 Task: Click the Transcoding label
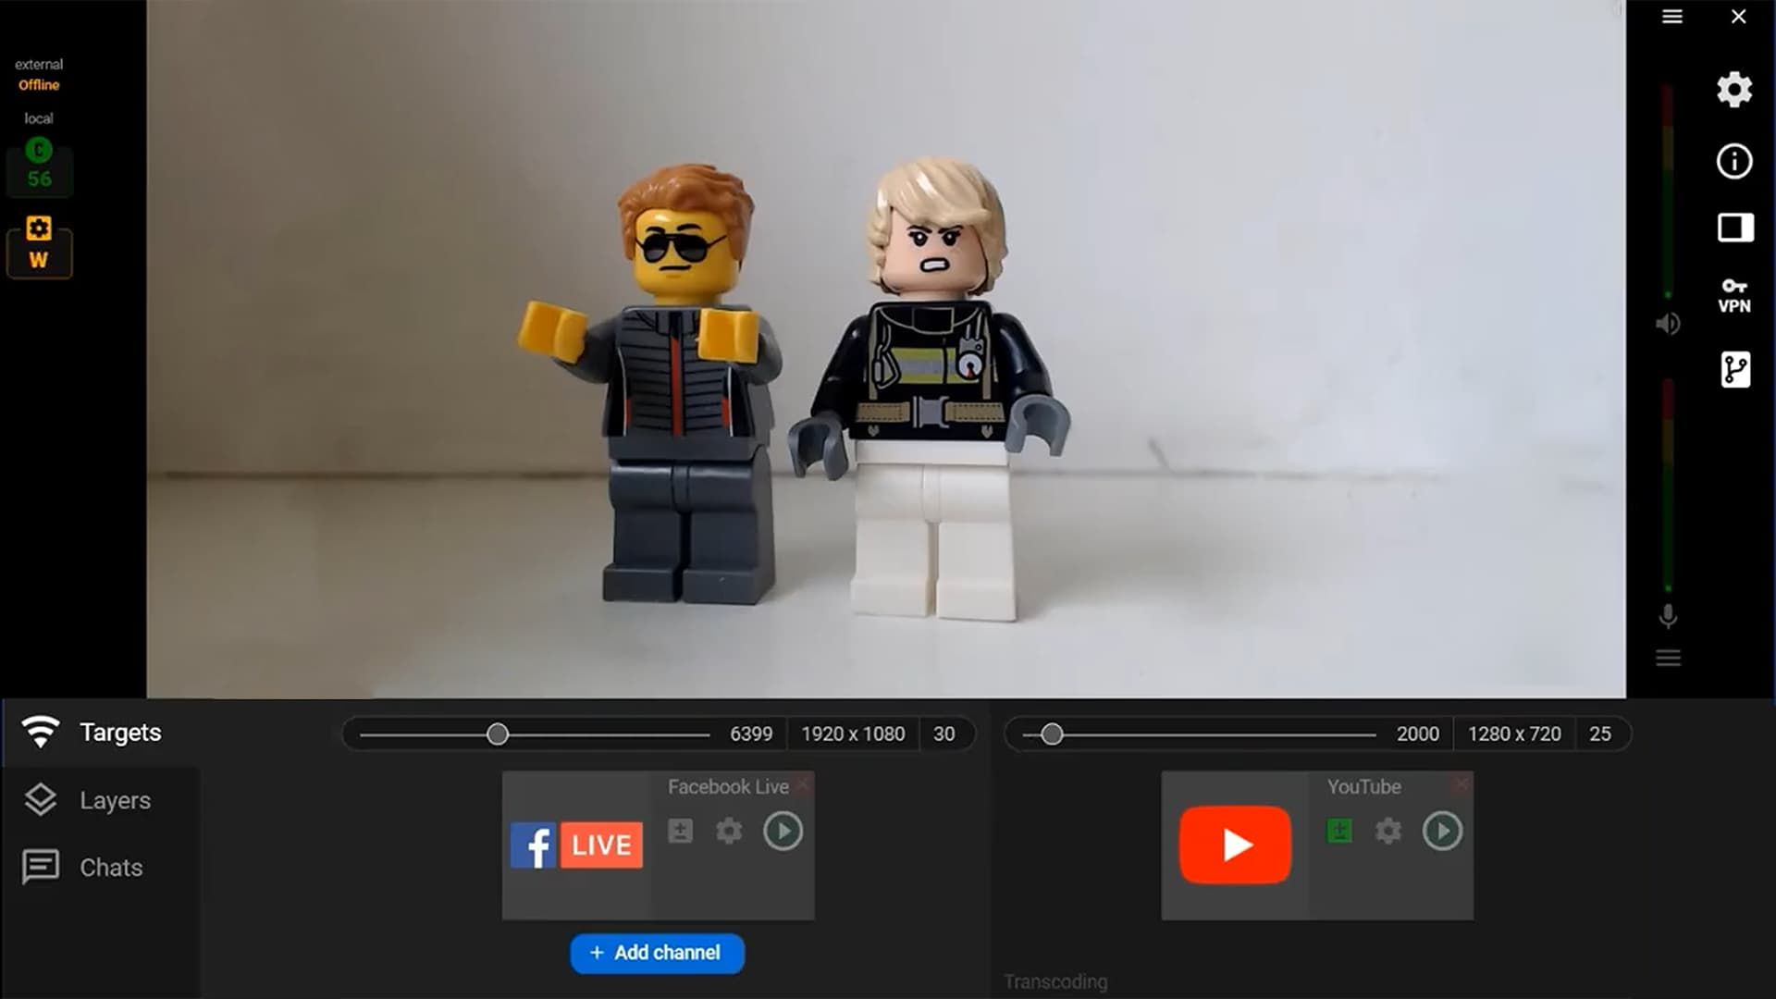pyautogui.click(x=1055, y=981)
